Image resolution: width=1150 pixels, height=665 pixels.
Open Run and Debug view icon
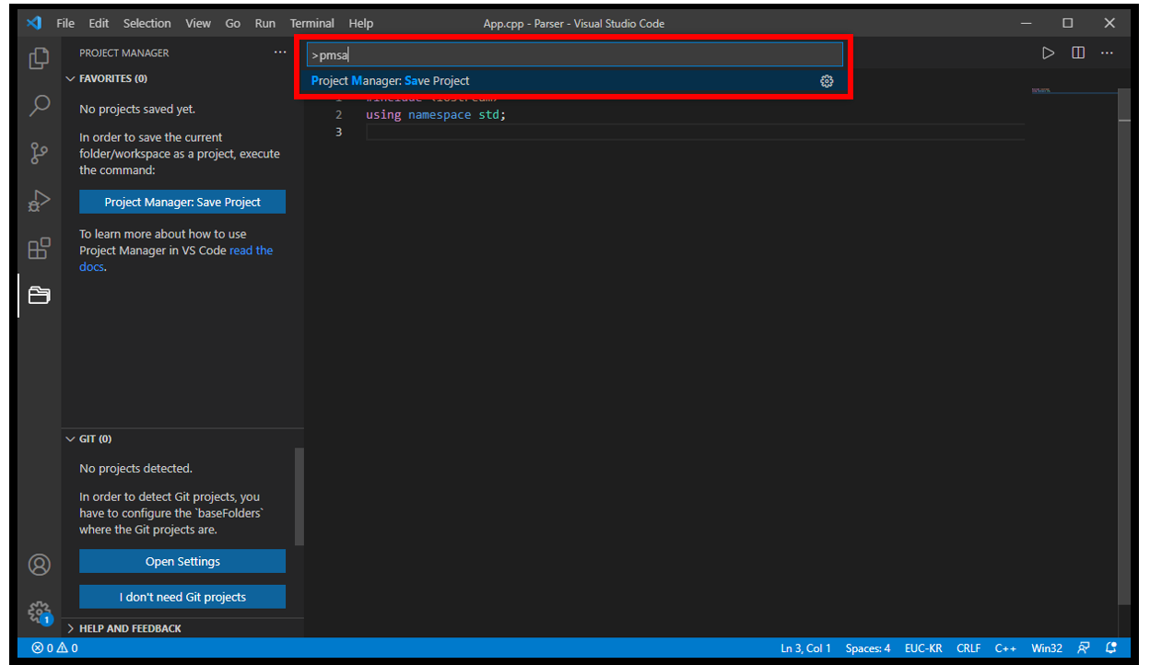tap(39, 200)
